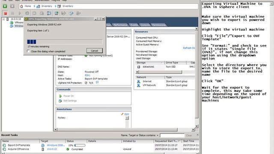
Task: Select the 10.0.0.10 host in tree
Action: [x=16, y=19]
